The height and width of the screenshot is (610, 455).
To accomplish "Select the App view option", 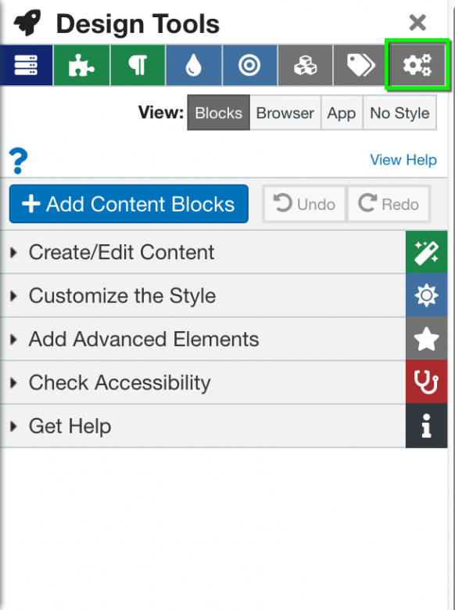I will 342,113.
